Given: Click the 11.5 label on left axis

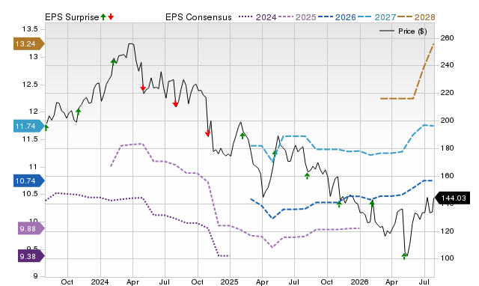Looking at the screenshot, I should click(30, 139).
